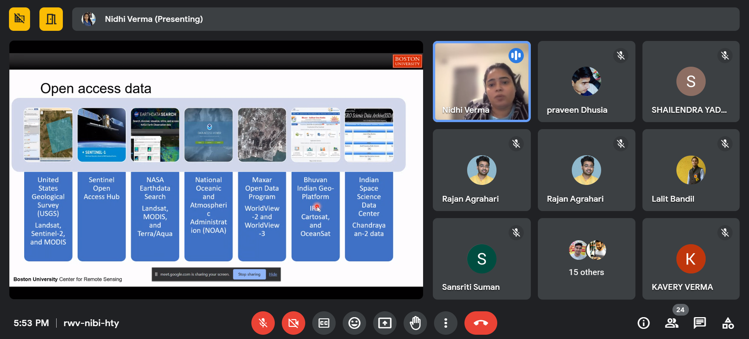Open the chat with everyone panel
The height and width of the screenshot is (339, 749).
[x=700, y=323]
